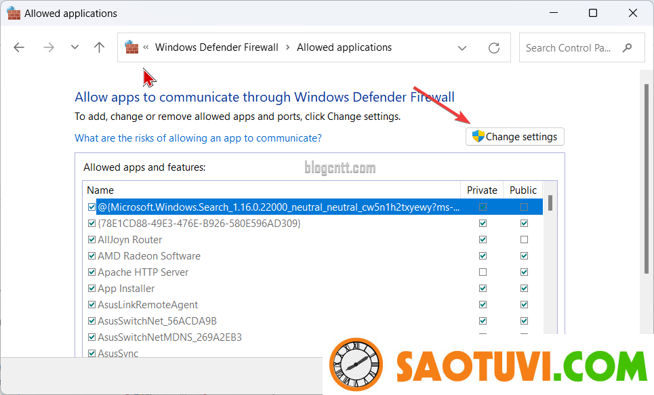Viewport: 654px width, 395px height.
Task: Disable Private for AllJoyn Router
Action: 483,239
